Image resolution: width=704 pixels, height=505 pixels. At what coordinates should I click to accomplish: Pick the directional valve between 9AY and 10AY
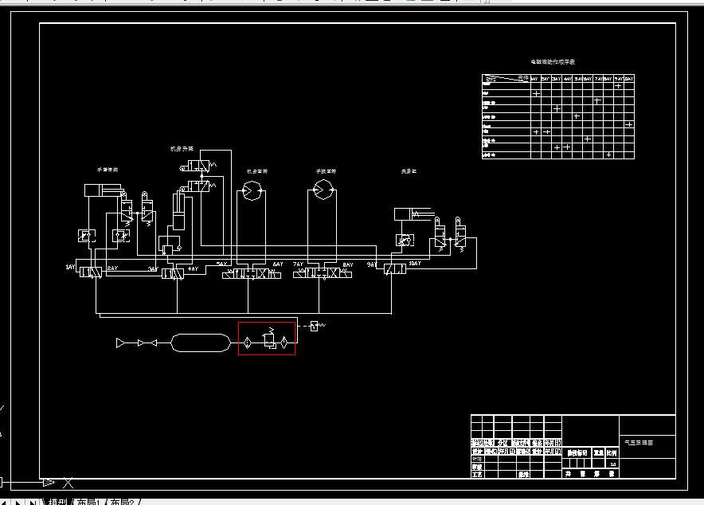[x=395, y=269]
